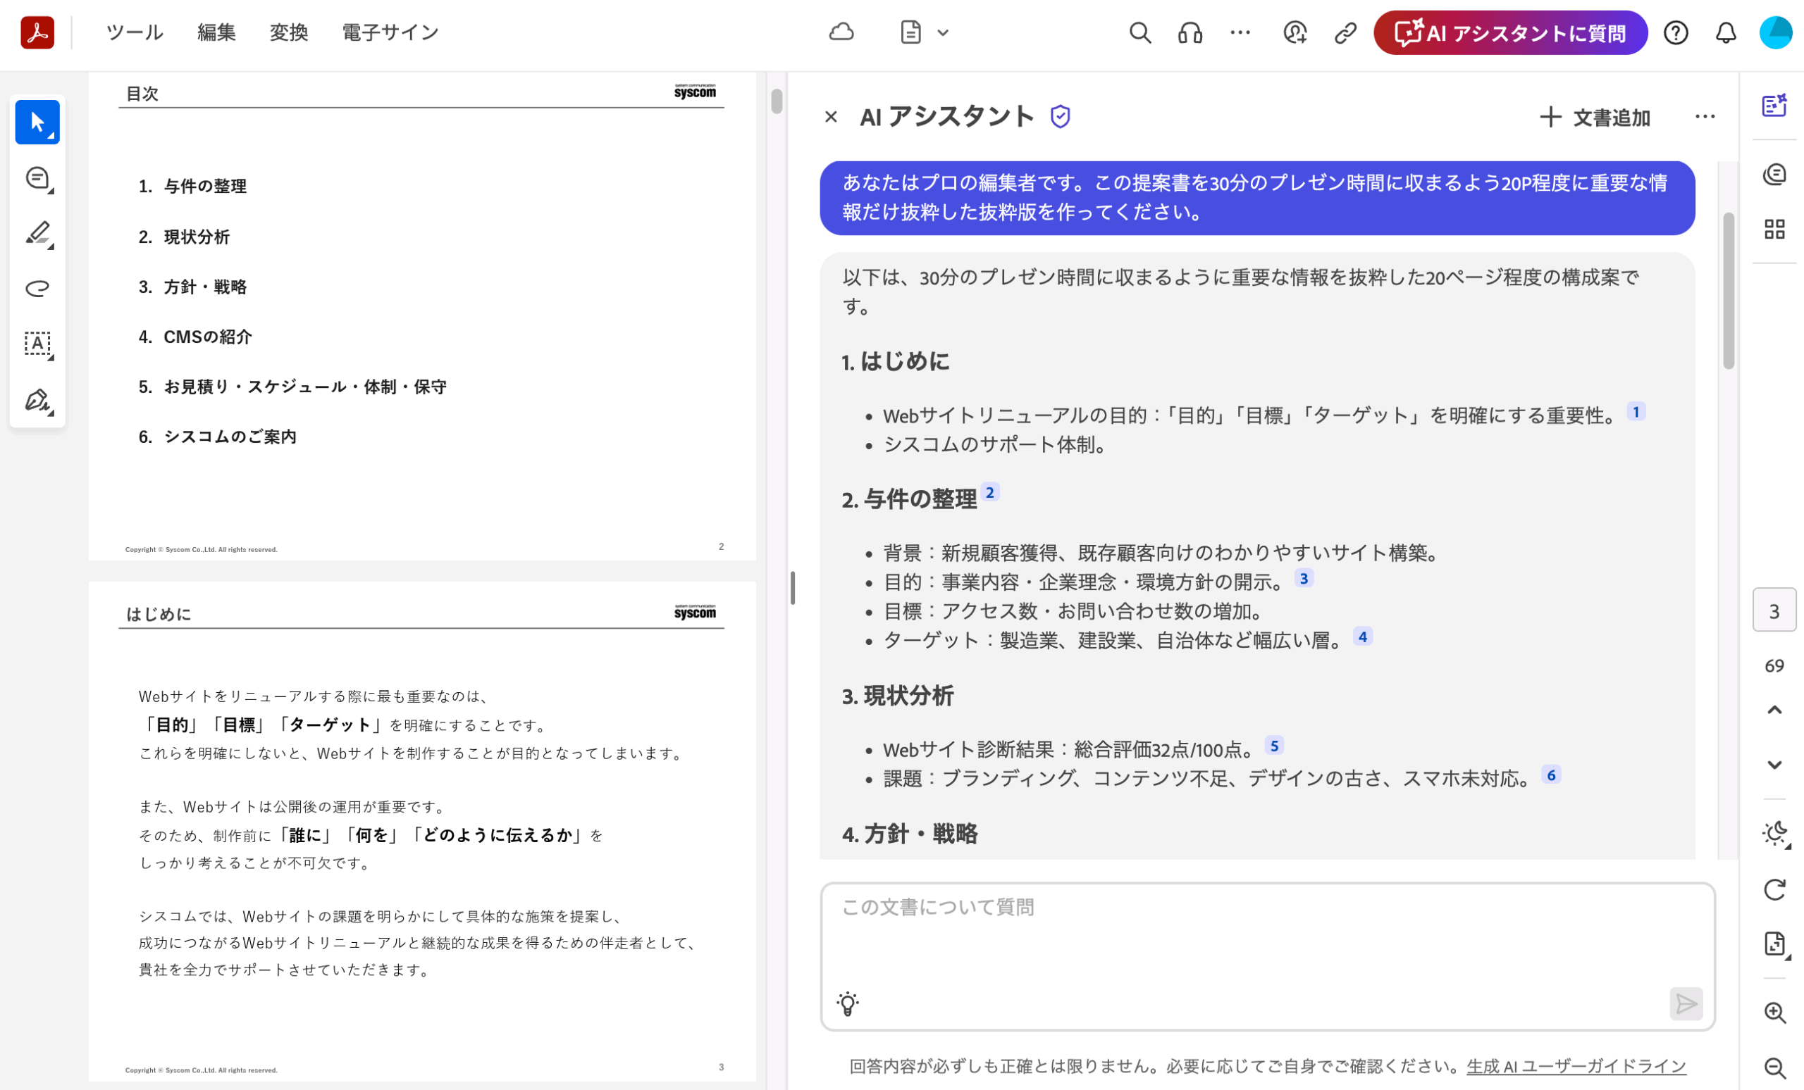Click the AI アシスタントに質問 button

tap(1509, 33)
